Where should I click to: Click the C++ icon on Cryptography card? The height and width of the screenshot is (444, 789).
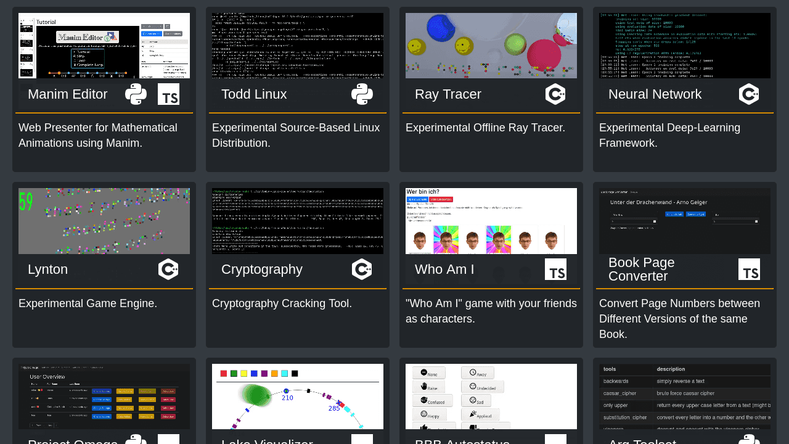(x=362, y=269)
